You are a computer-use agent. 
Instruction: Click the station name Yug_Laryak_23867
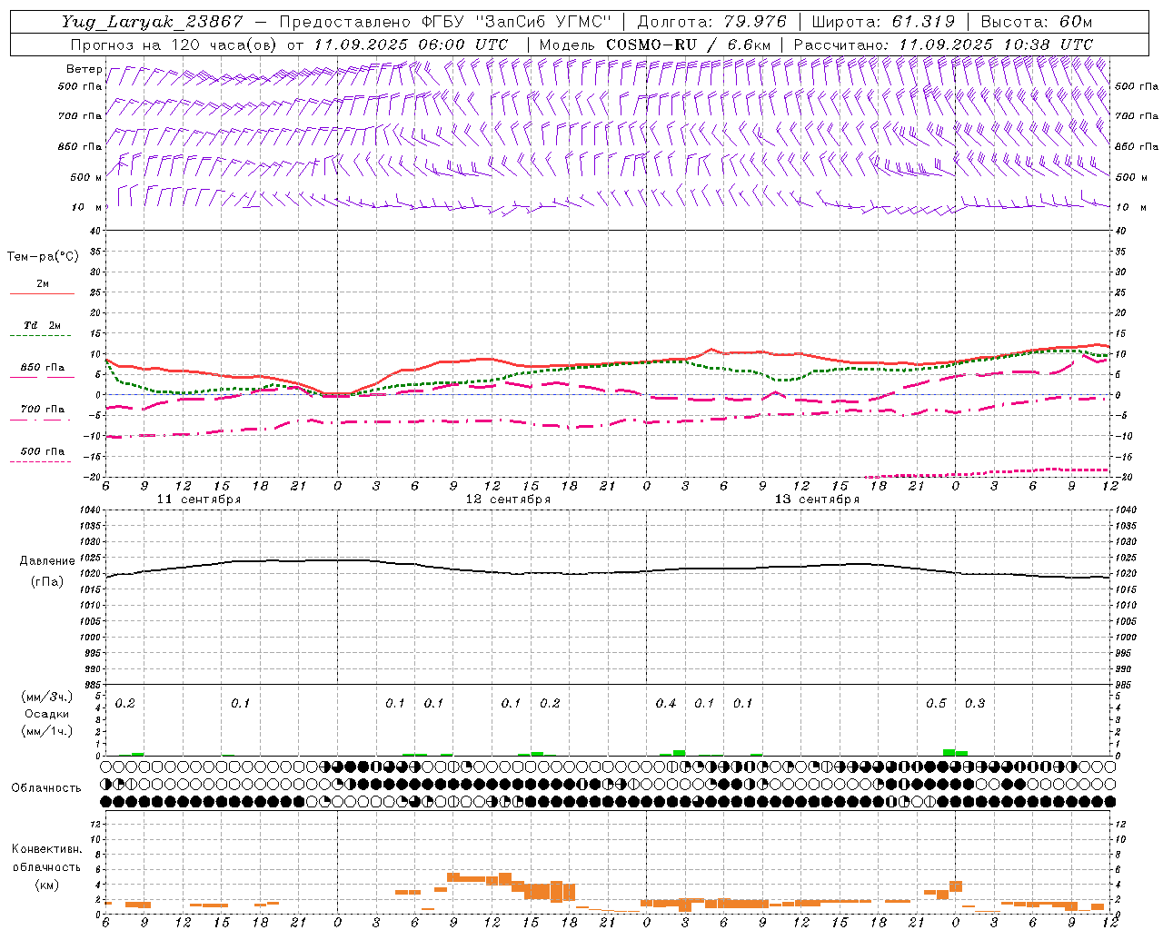(x=153, y=22)
